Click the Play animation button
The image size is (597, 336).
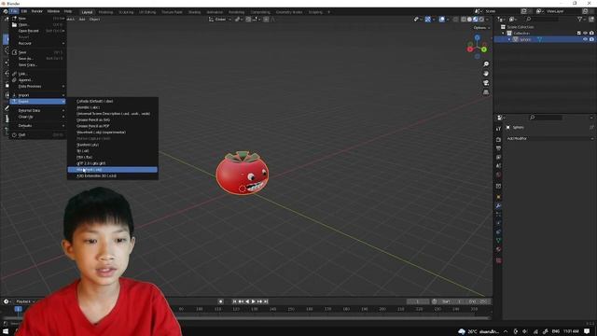pos(253,301)
